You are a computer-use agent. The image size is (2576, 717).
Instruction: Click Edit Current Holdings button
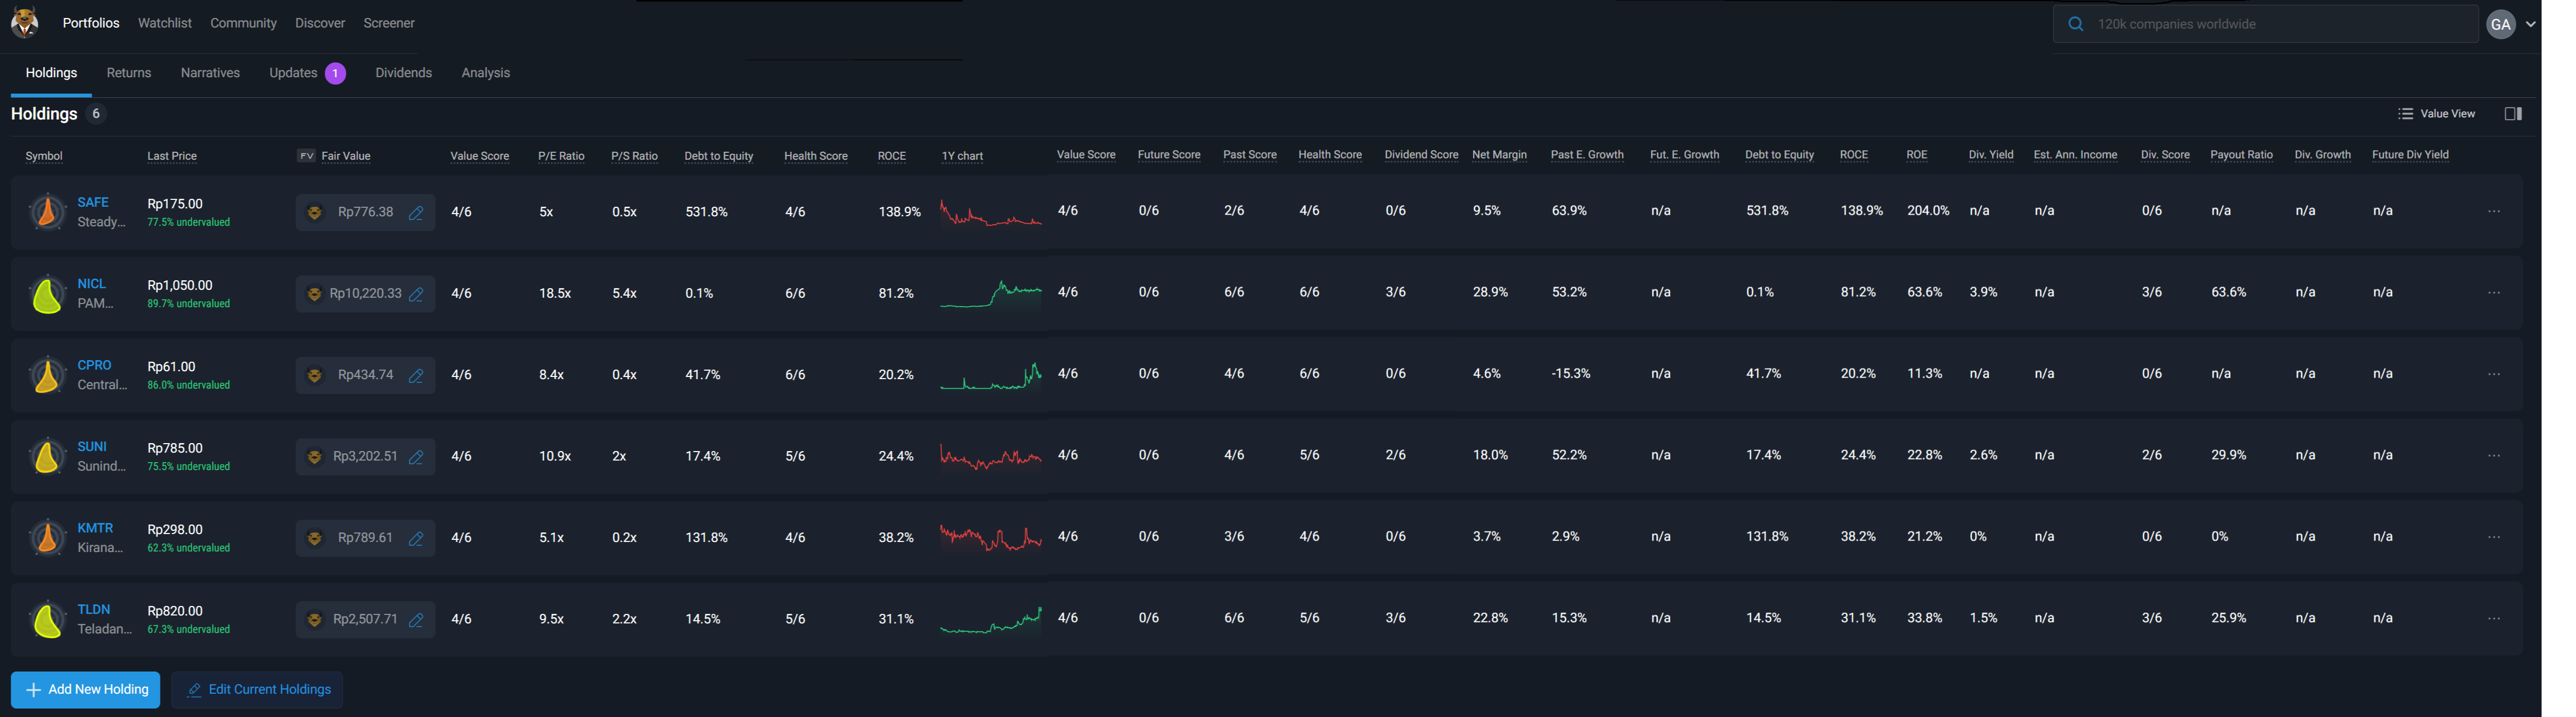[x=257, y=689]
